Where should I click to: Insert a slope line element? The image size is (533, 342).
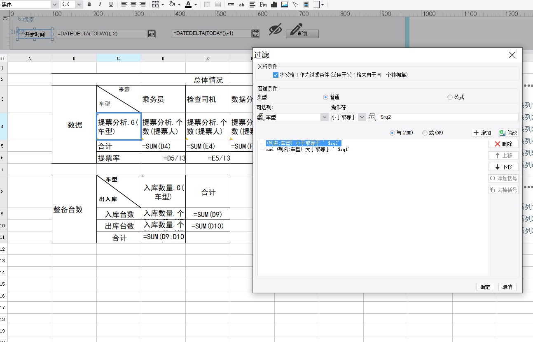(295, 5)
